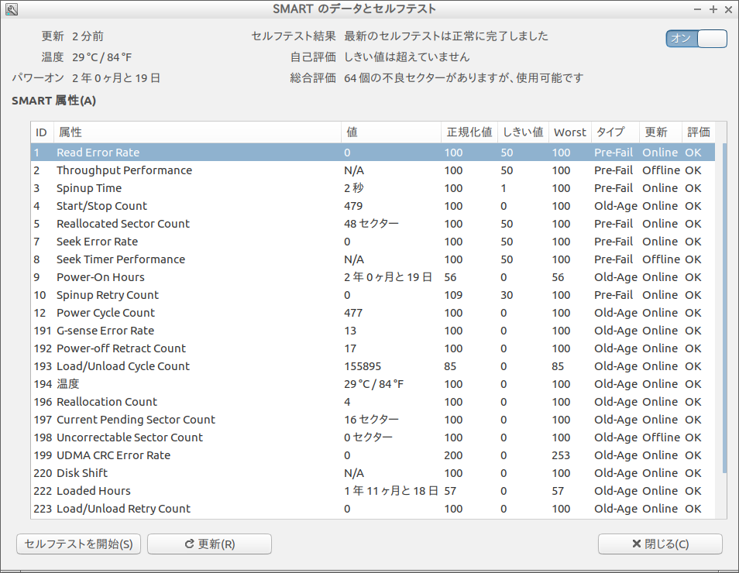Select the Power-On Hours row
Image resolution: width=739 pixels, height=573 pixels.
[x=373, y=277]
